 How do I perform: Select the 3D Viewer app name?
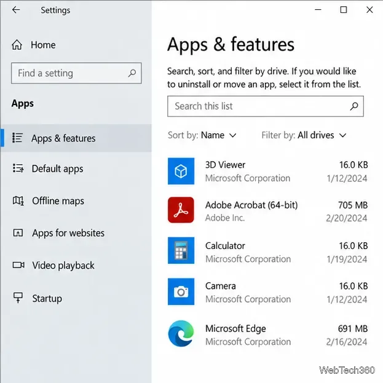[x=225, y=165]
